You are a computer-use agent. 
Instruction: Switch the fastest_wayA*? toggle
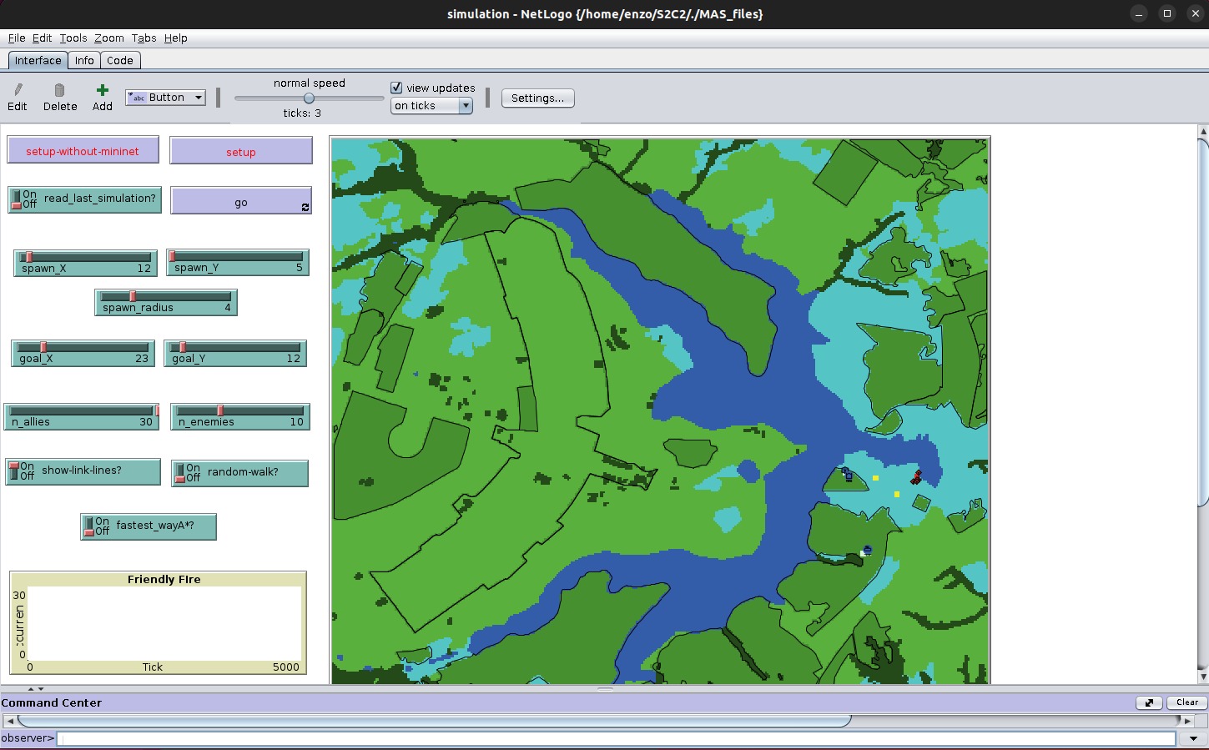point(88,526)
